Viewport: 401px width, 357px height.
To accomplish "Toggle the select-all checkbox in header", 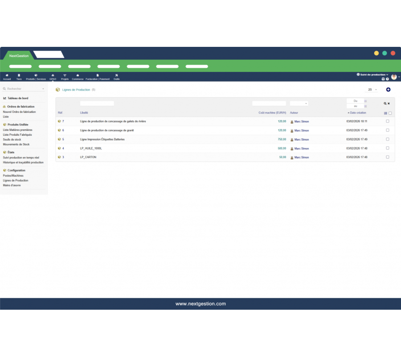I will coord(390,113).
